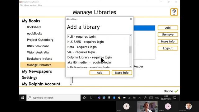Select Manage Libraries in sidebar
Viewport: 199px width, 112px height.
43,65
